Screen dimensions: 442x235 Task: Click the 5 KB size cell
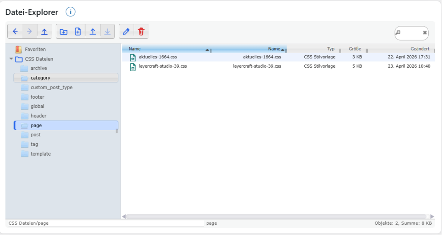[x=357, y=66]
